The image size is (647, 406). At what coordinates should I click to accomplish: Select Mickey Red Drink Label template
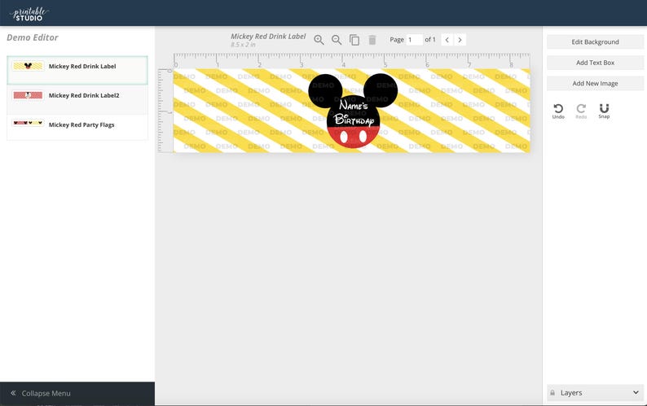click(77, 71)
